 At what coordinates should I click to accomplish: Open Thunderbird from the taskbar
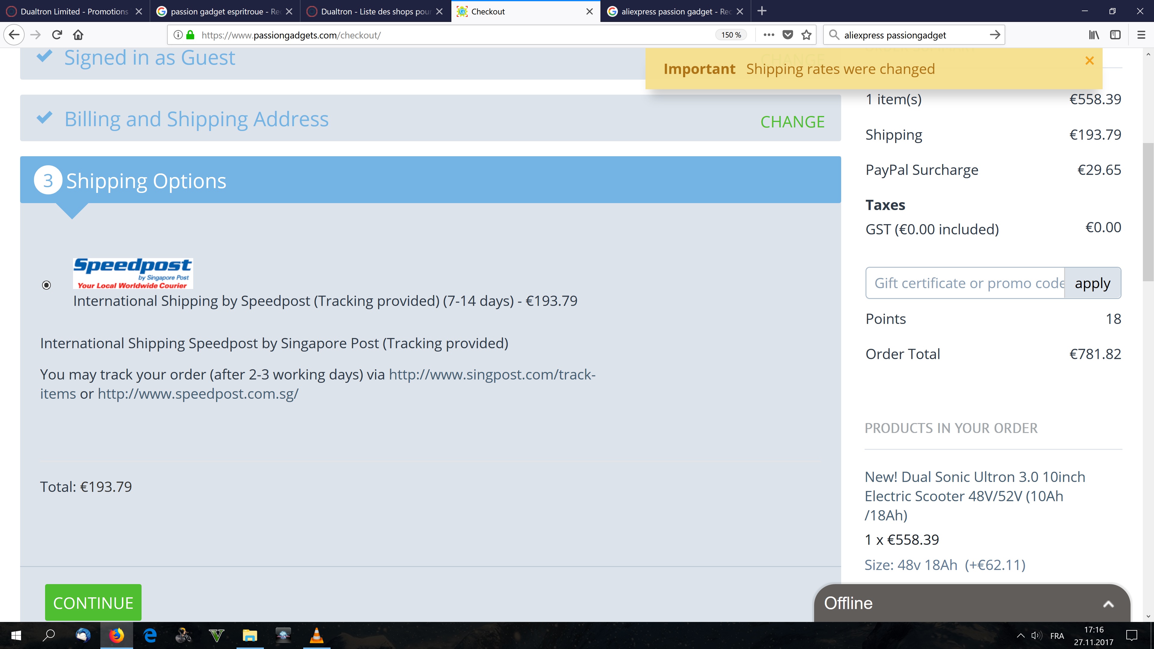(x=83, y=635)
